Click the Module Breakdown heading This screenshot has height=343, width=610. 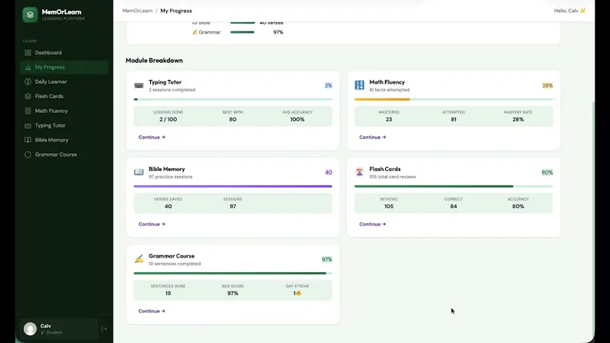(x=154, y=60)
